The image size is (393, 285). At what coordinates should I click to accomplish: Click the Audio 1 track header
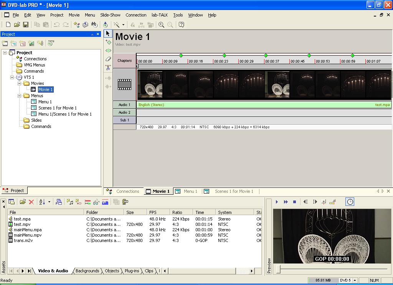(x=125, y=105)
